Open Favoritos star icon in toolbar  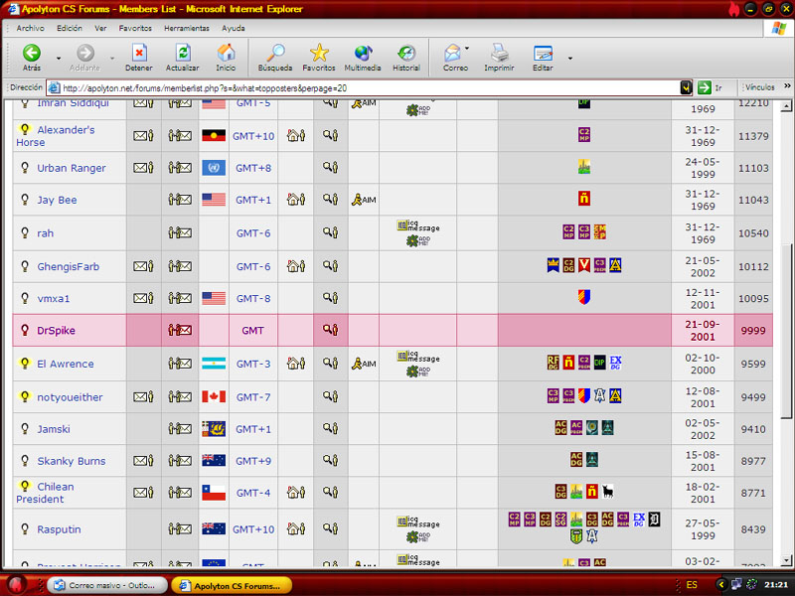[x=319, y=54]
